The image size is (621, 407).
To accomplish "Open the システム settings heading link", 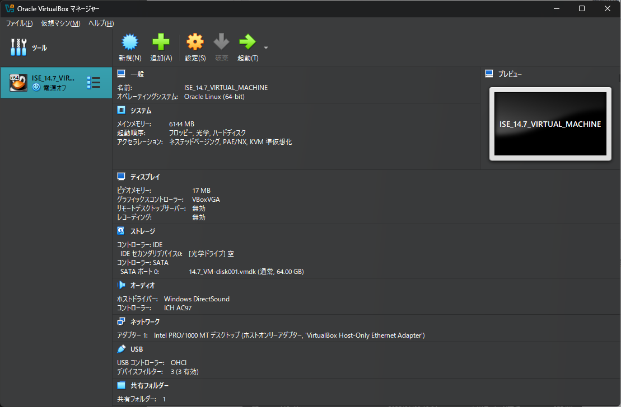I will [141, 110].
